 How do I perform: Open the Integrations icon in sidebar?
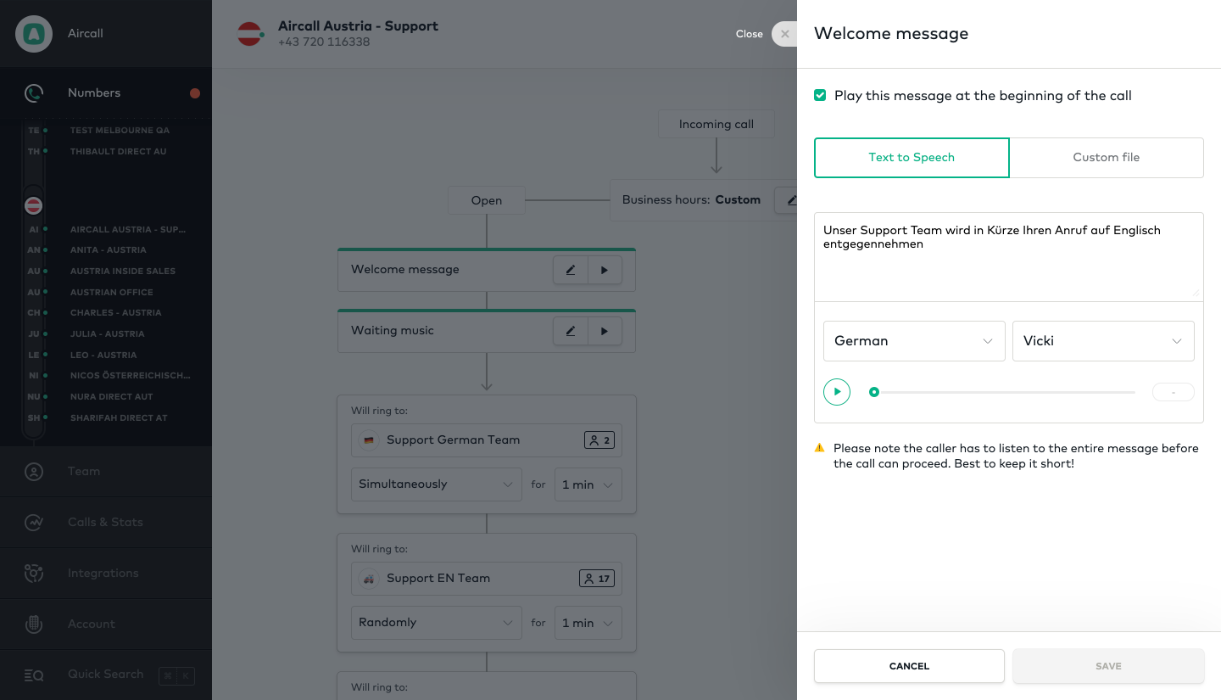coord(34,574)
